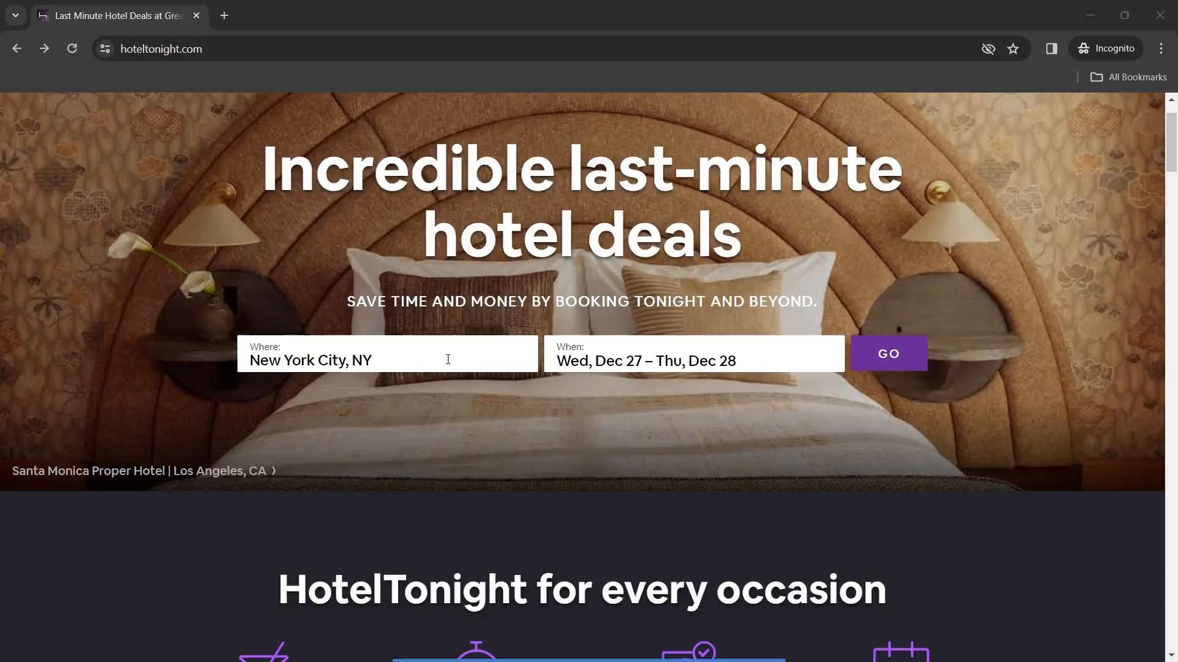Click the purple GO button
This screenshot has height=662, width=1178.
[x=888, y=353]
